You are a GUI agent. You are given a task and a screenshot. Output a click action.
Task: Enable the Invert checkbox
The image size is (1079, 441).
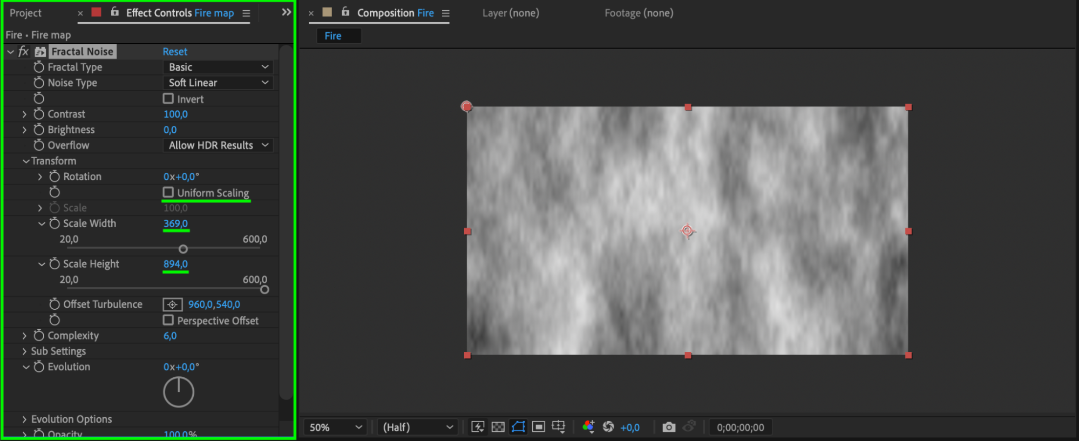[168, 99]
